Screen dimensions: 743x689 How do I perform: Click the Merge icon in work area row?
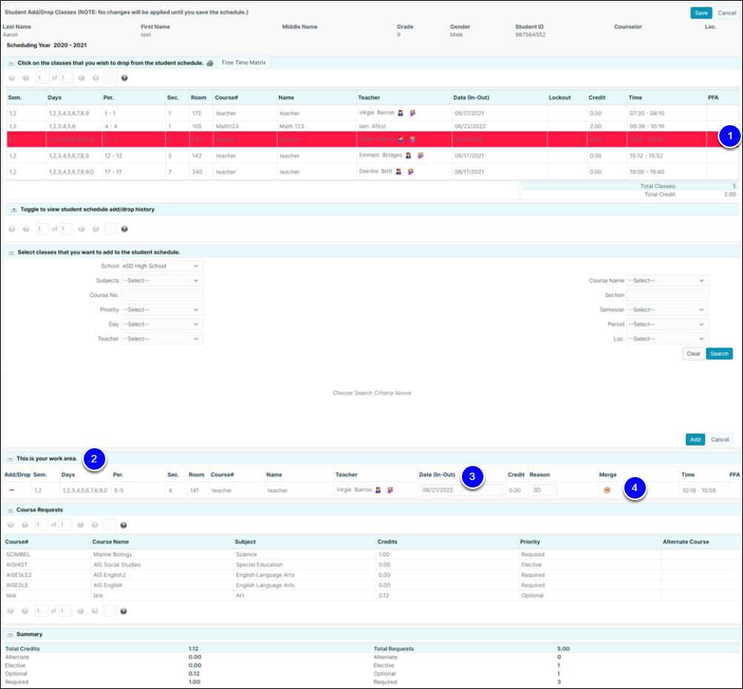point(607,490)
